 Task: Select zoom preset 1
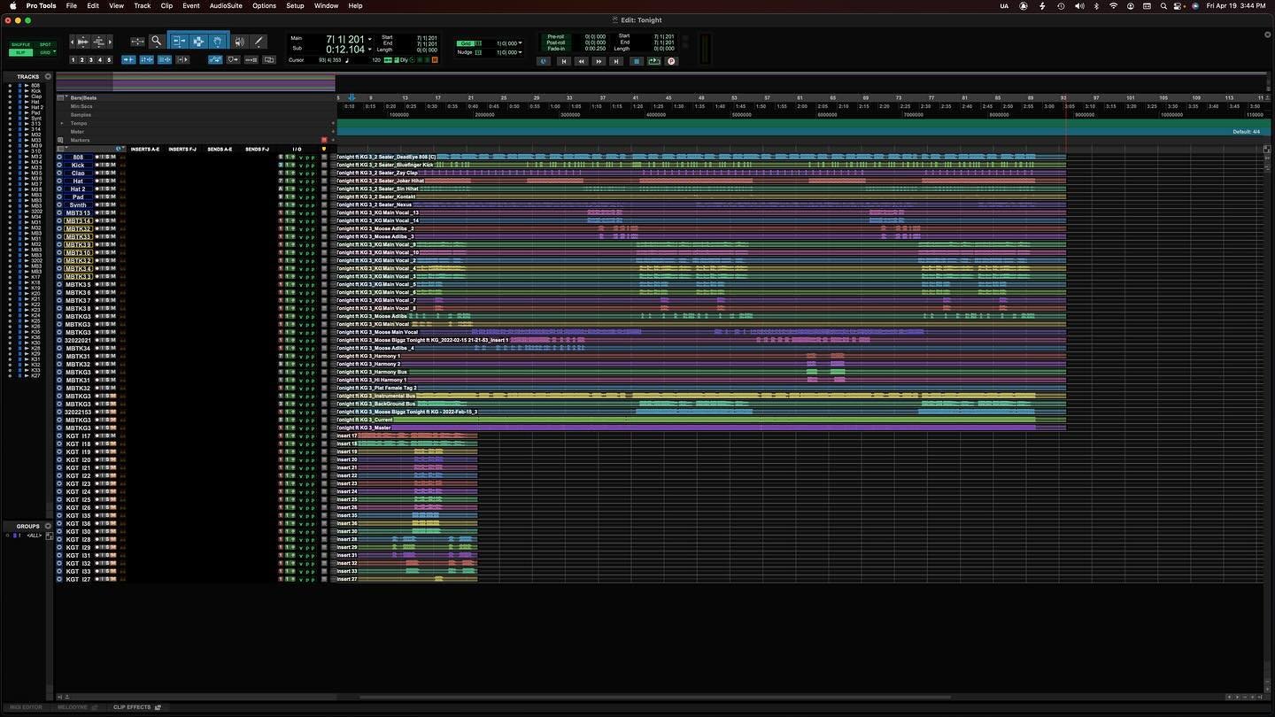pos(73,60)
